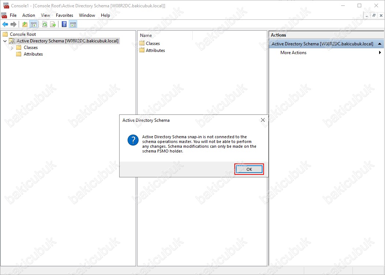Click the blue Back arrow in toolbar

click(x=5, y=24)
